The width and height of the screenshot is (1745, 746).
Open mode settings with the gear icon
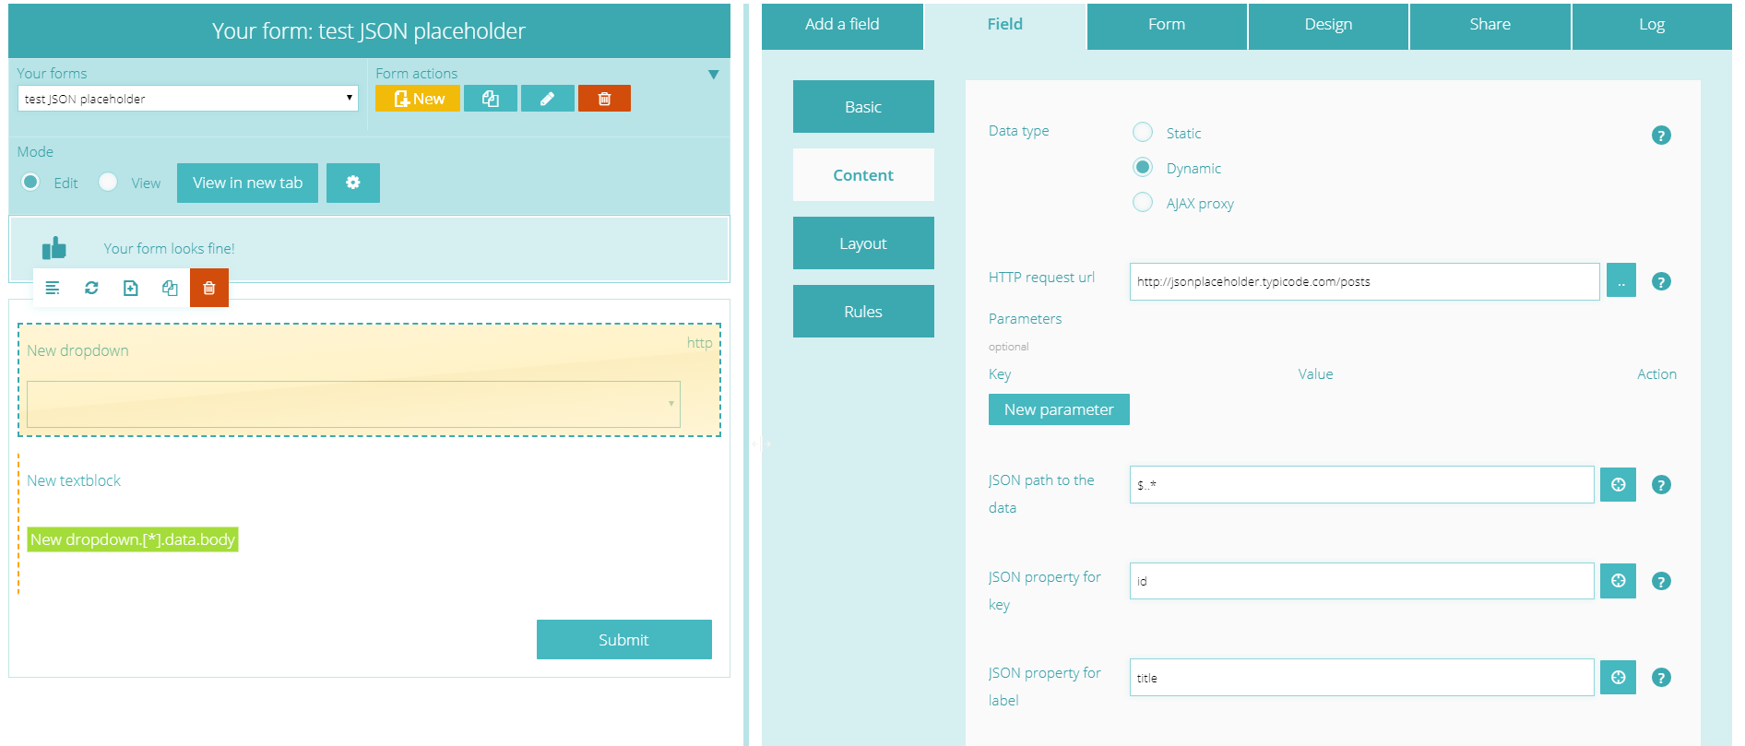(x=352, y=183)
